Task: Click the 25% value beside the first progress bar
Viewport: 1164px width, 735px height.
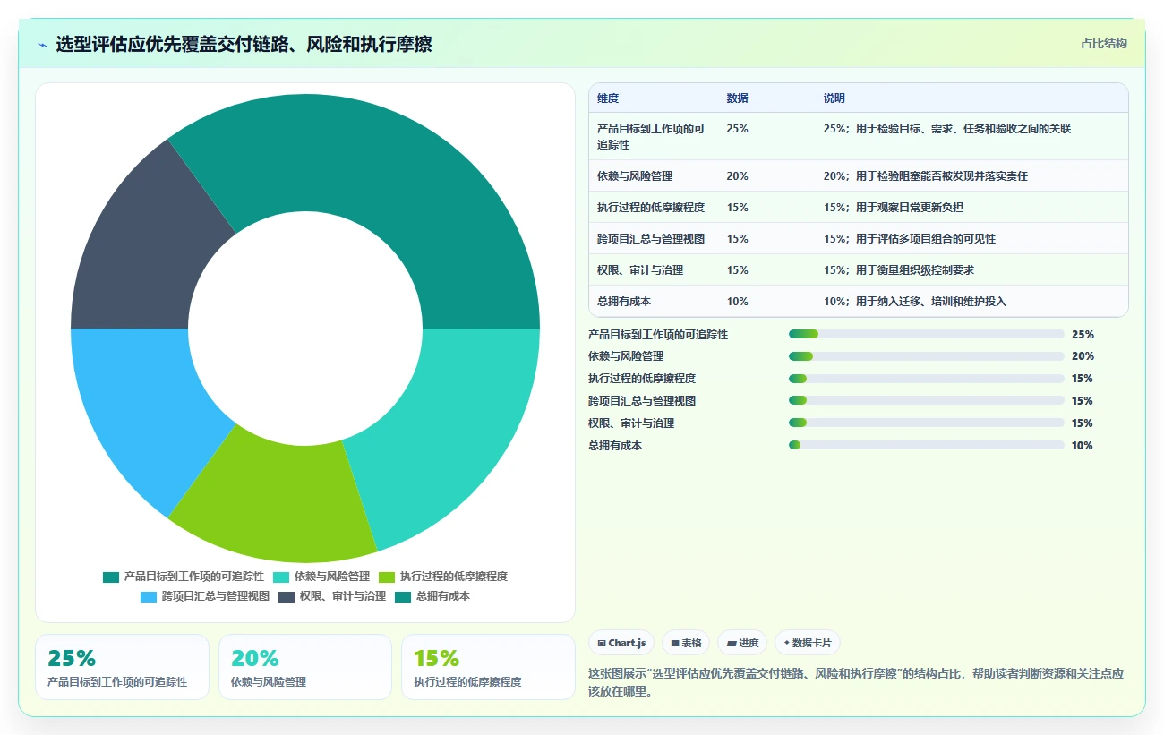Action: (1083, 335)
